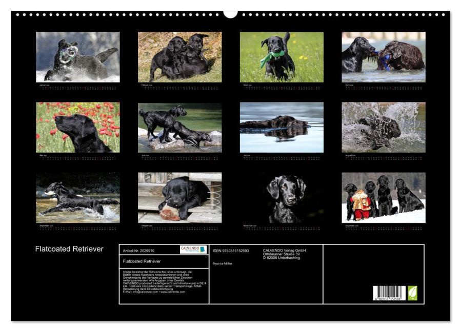Select the August water splash photo
461x332 pixels.
[x=384, y=127]
